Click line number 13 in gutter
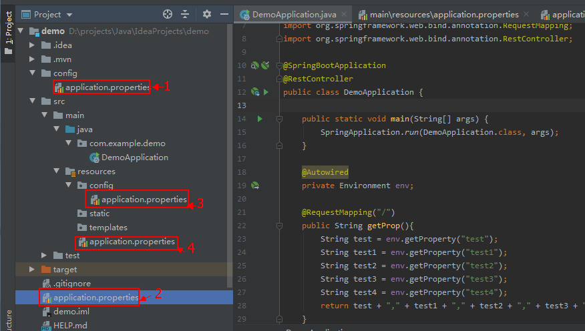Screen dimensions: 585x331 click(242, 105)
